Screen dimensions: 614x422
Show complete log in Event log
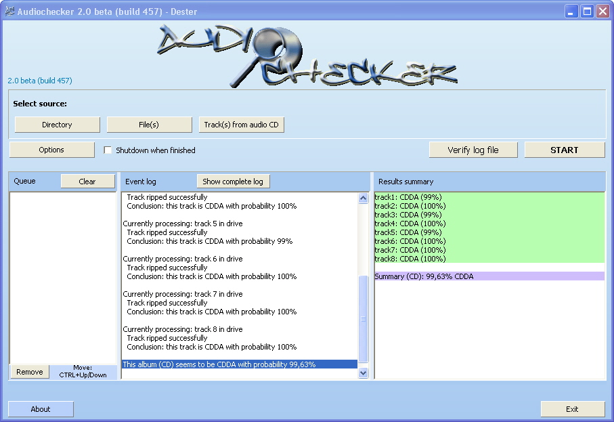[233, 182]
